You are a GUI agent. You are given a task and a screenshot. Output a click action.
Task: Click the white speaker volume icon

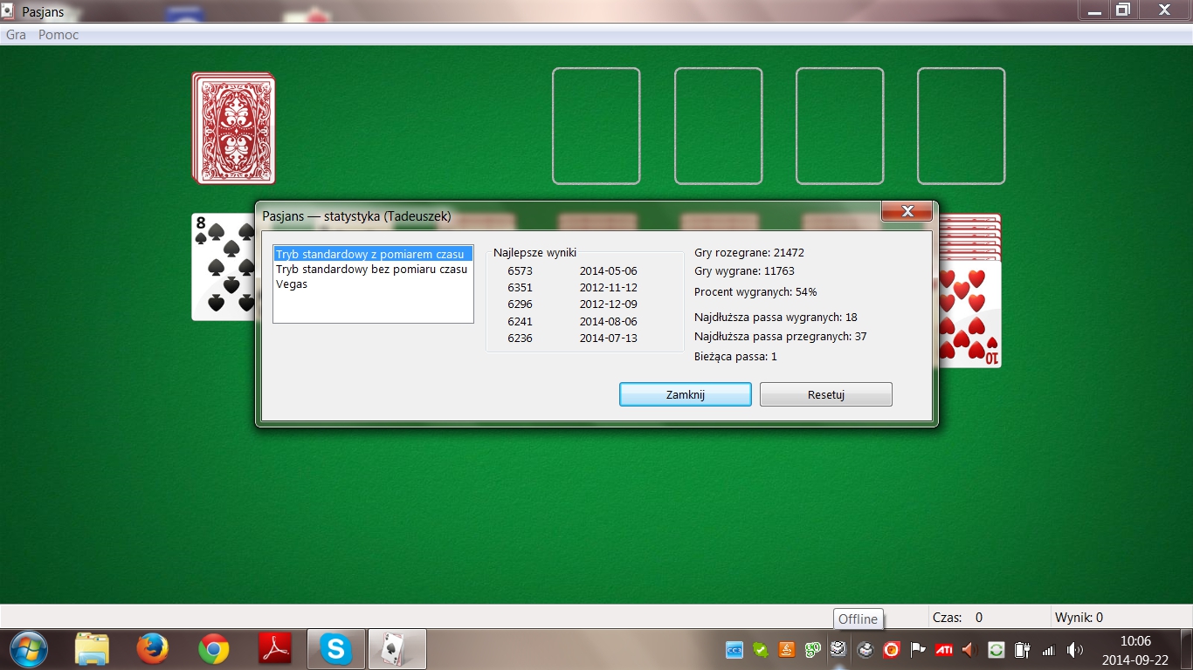1074,650
